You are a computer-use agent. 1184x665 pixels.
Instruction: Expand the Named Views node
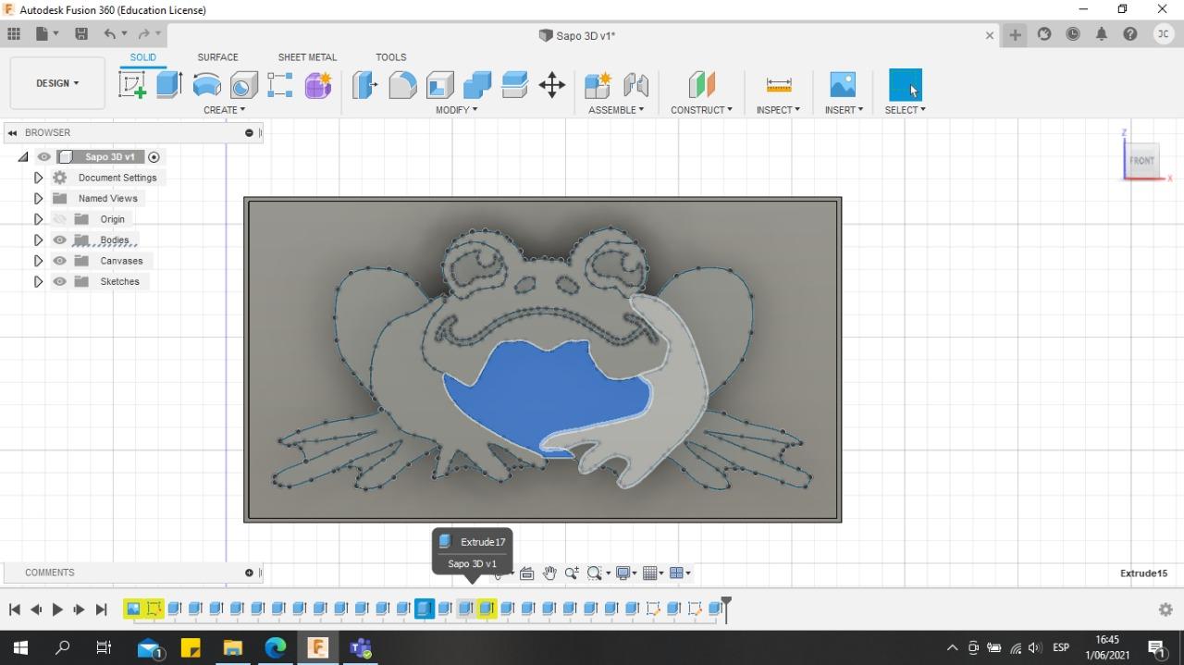(38, 199)
